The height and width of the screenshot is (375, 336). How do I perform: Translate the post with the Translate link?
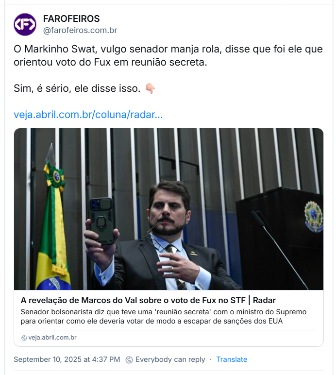point(232,359)
